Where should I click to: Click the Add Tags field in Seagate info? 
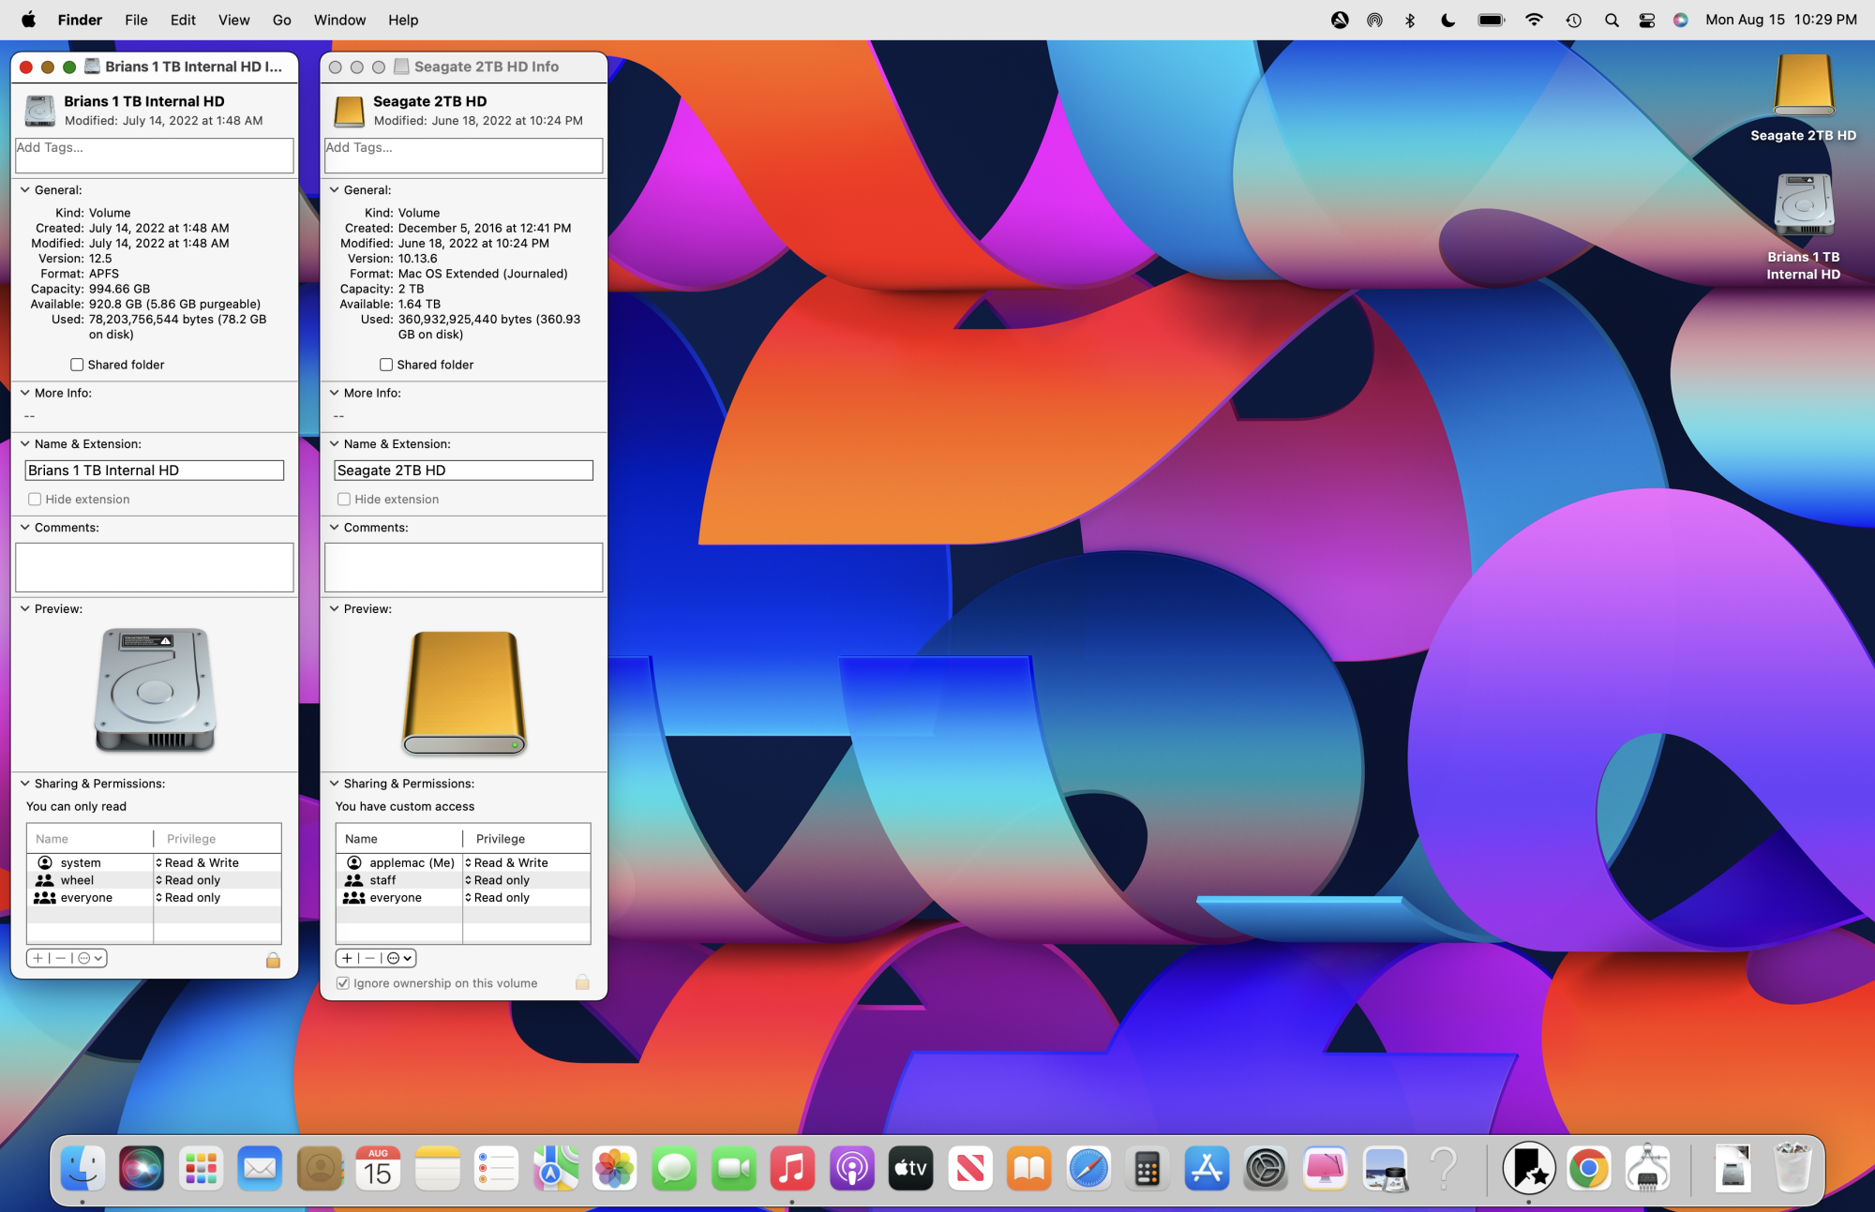tap(463, 155)
